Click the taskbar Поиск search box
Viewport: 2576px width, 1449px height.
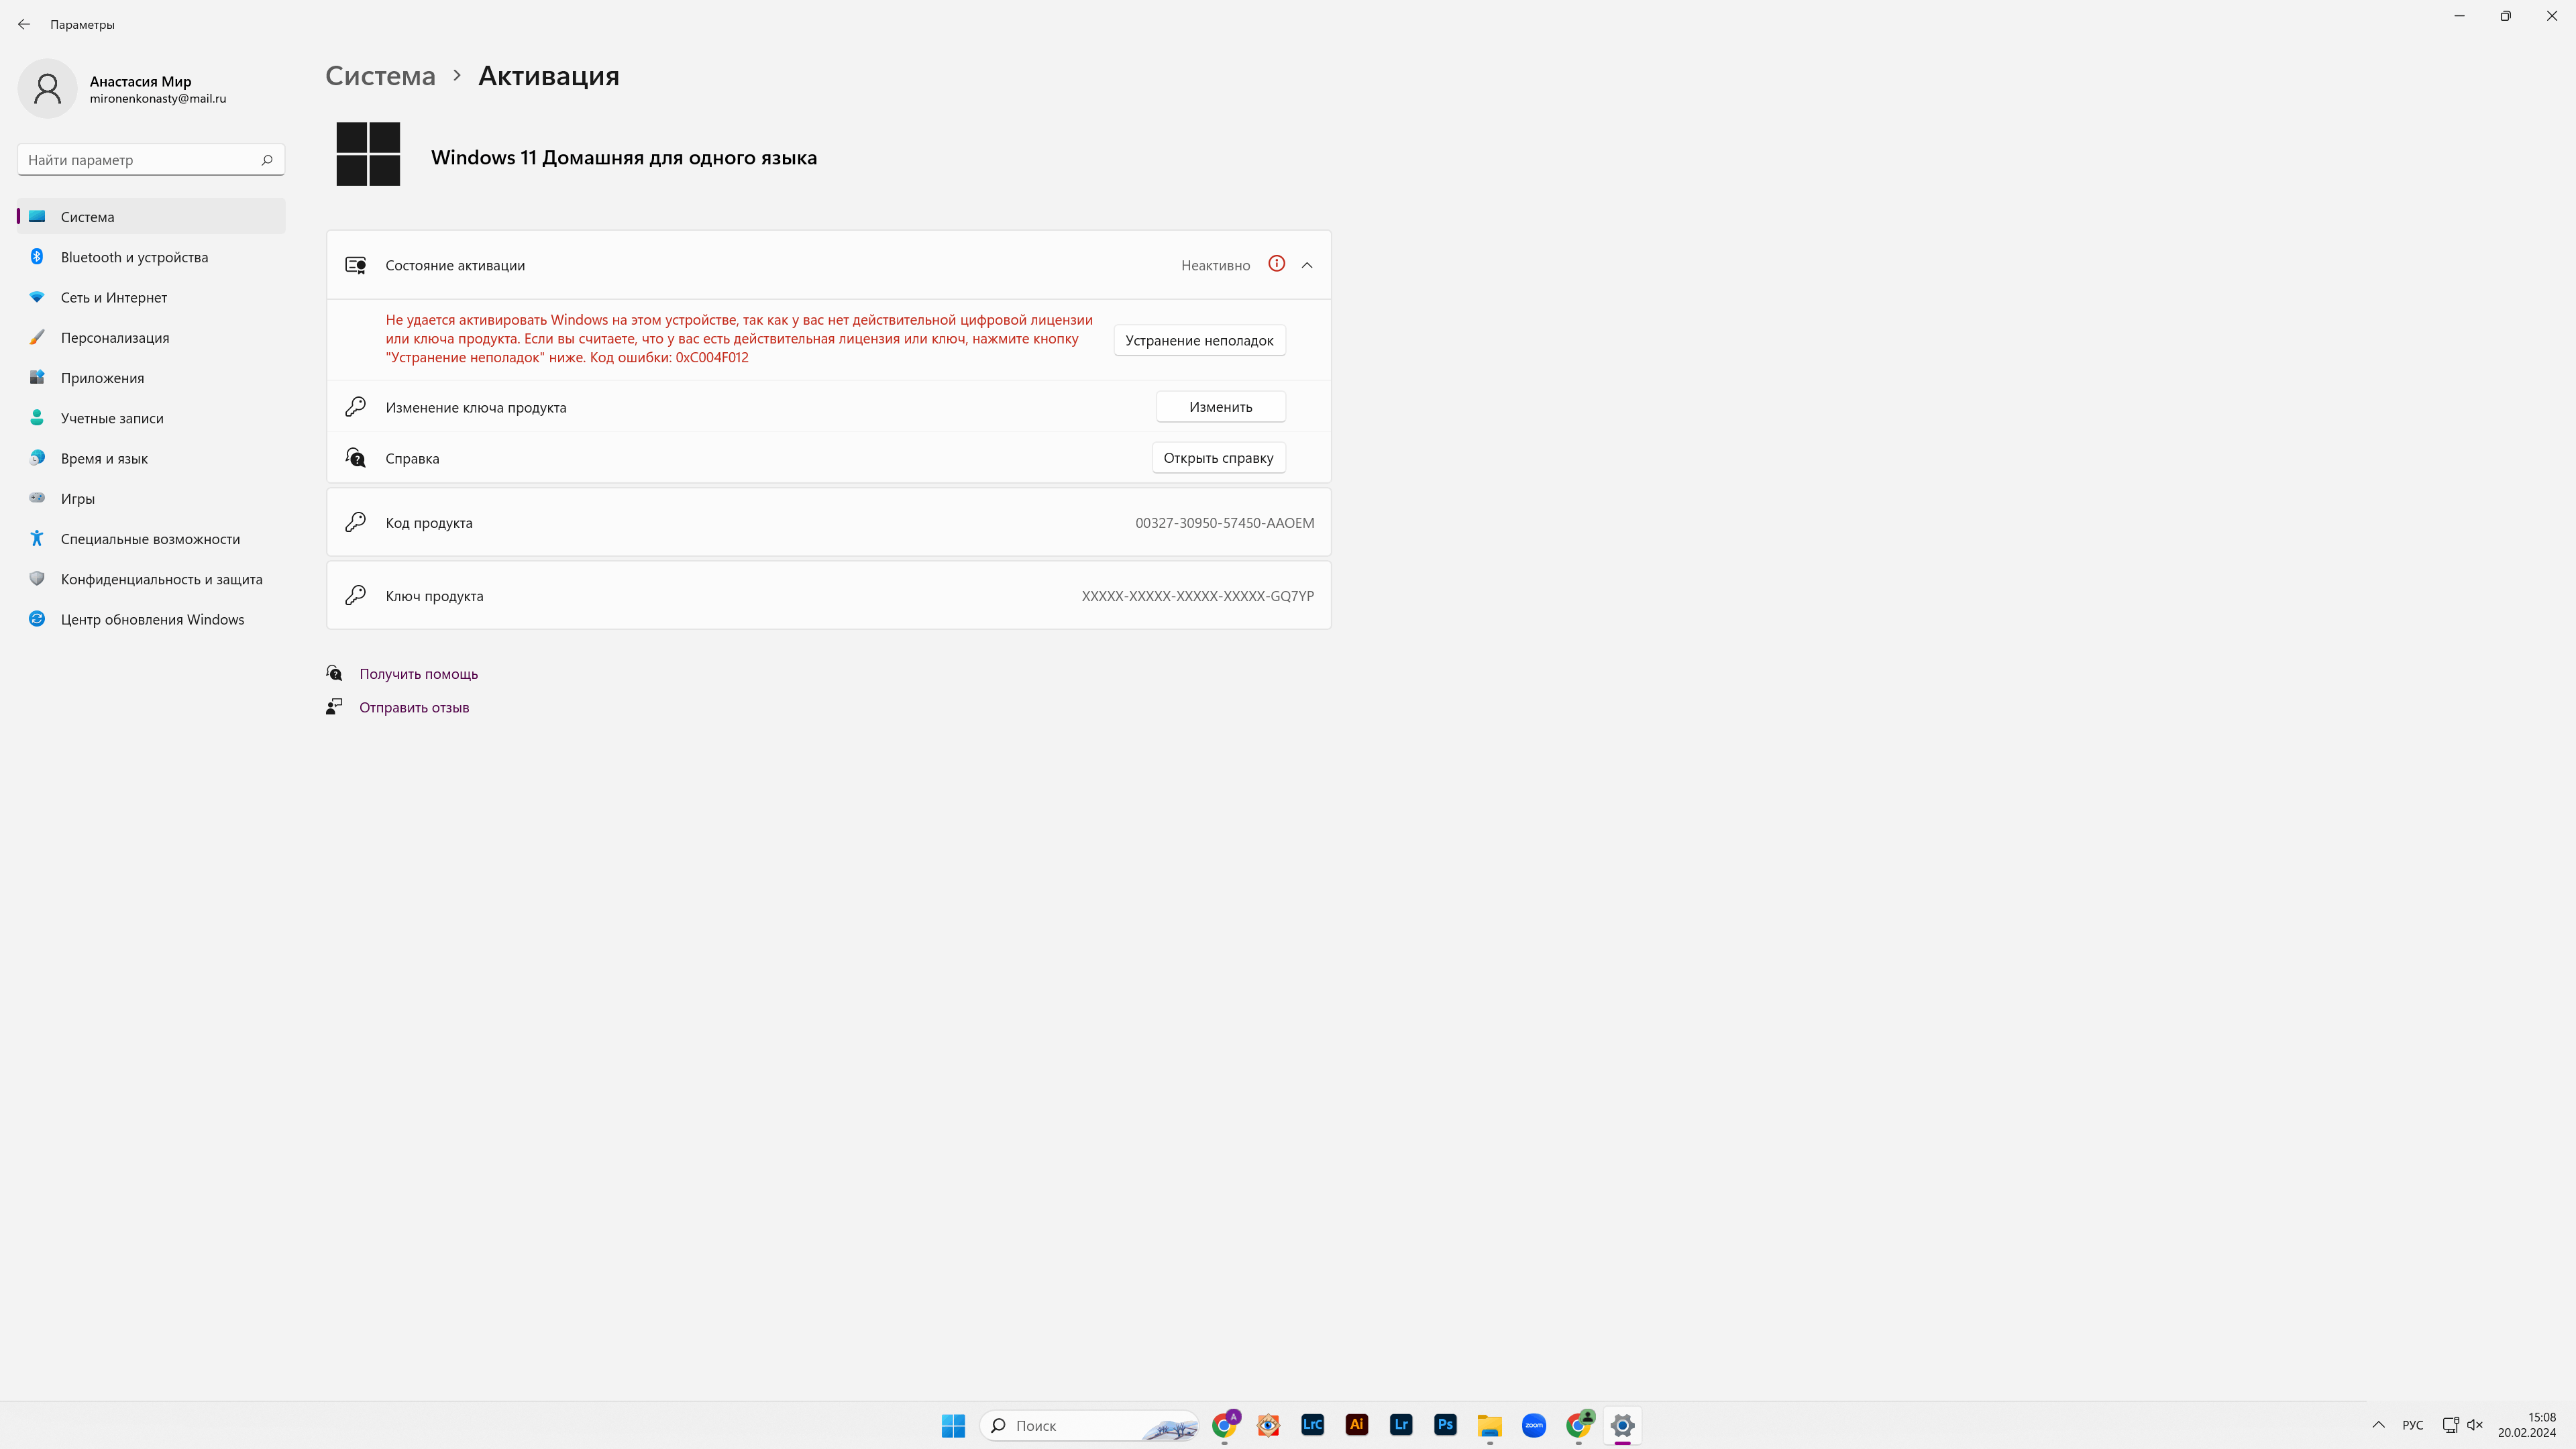tap(1089, 1425)
